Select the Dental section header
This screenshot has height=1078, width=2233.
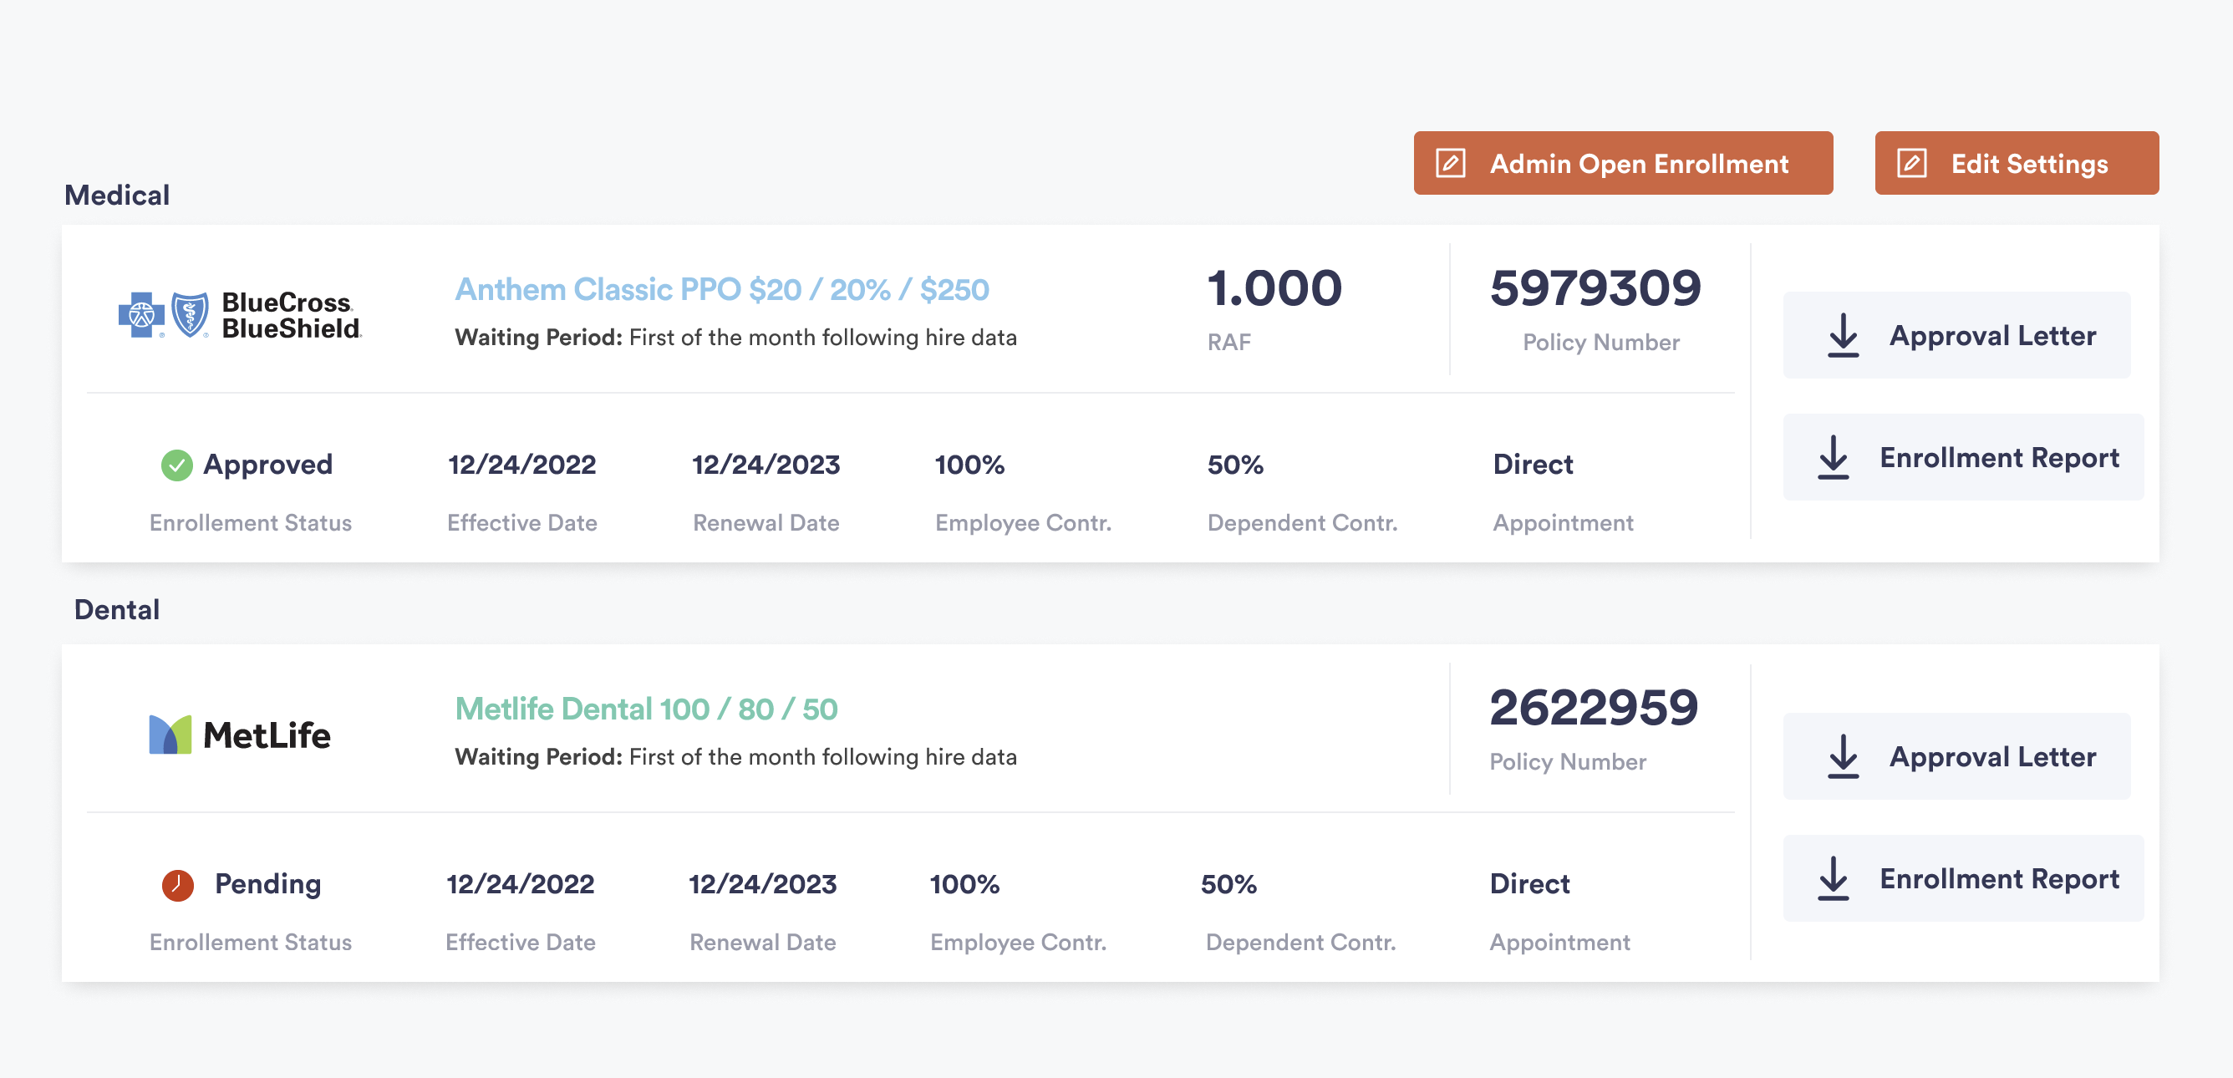click(x=116, y=609)
